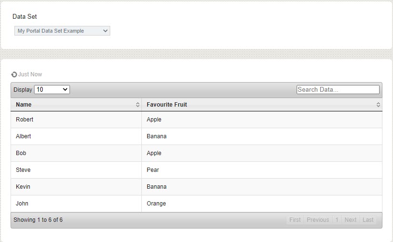Select page 1 in pagination
The width and height of the screenshot is (393, 242).
pyautogui.click(x=337, y=220)
